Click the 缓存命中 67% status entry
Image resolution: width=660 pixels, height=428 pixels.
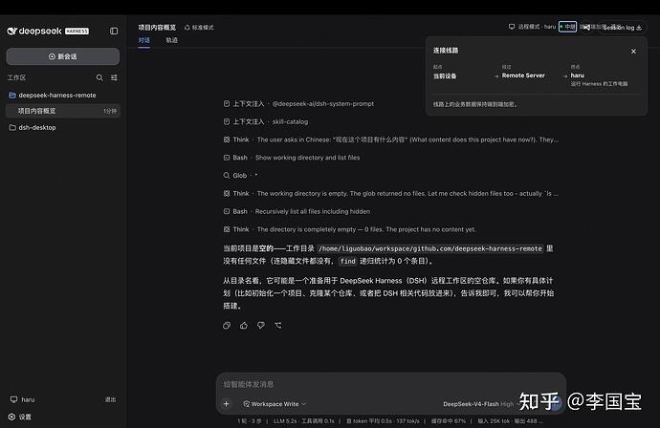pyautogui.click(x=449, y=421)
